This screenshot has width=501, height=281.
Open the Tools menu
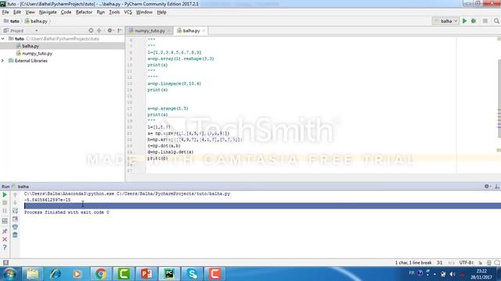click(x=114, y=12)
